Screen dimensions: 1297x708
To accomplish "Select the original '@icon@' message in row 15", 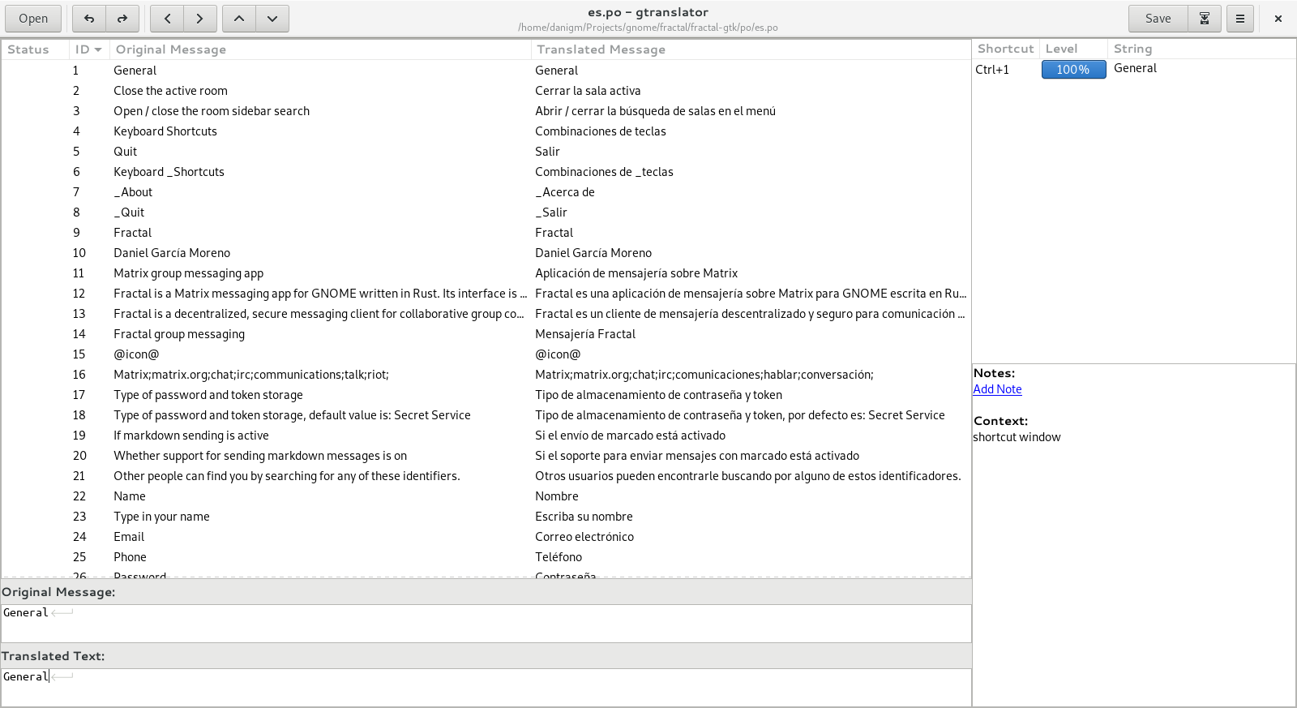I will coord(136,354).
